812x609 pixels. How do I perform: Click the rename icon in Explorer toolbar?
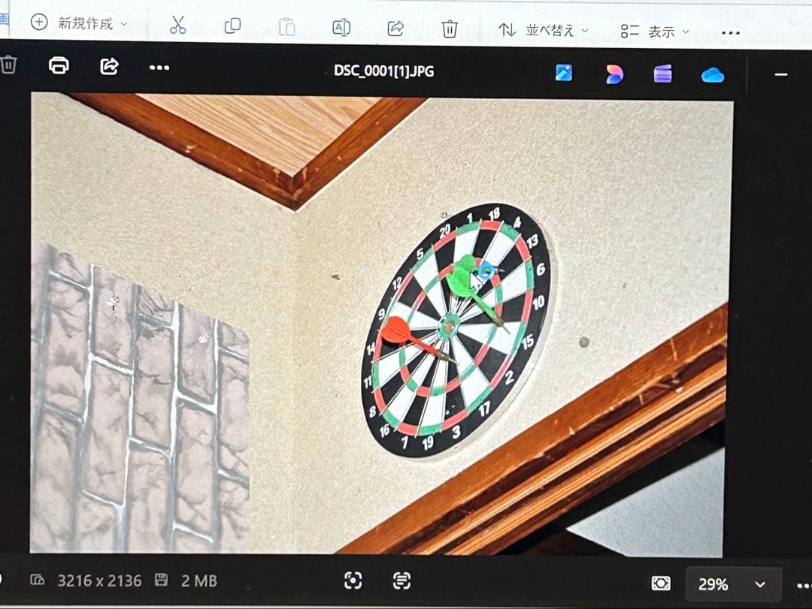pyautogui.click(x=341, y=28)
